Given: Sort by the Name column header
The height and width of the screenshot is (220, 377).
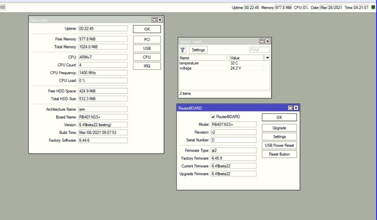Looking at the screenshot, I should click(203, 58).
